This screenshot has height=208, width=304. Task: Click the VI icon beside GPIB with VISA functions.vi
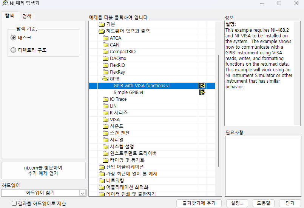202,85
